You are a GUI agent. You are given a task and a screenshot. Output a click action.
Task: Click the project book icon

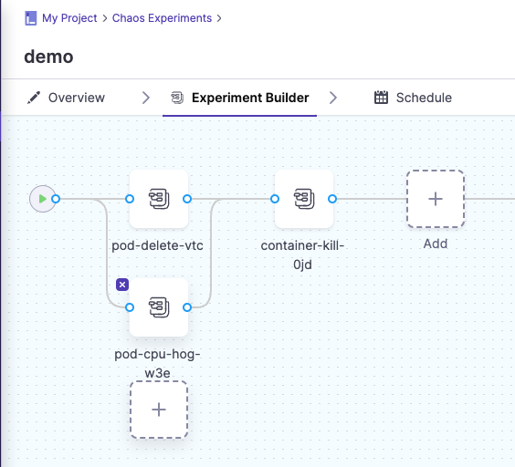click(31, 18)
